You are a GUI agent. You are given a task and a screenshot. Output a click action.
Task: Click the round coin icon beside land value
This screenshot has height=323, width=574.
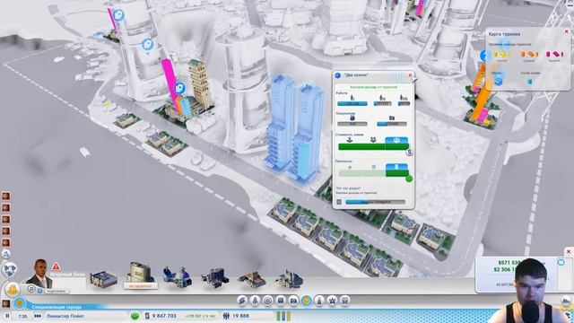pyautogui.click(x=409, y=152)
